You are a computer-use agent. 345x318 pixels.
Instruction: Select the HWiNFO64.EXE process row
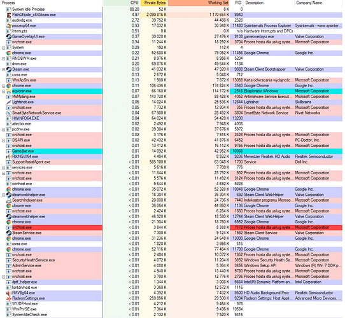point(172,118)
